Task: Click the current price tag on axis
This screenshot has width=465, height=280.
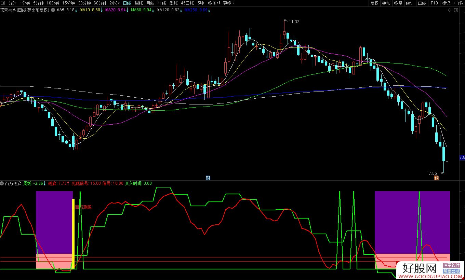Action: coord(462,157)
